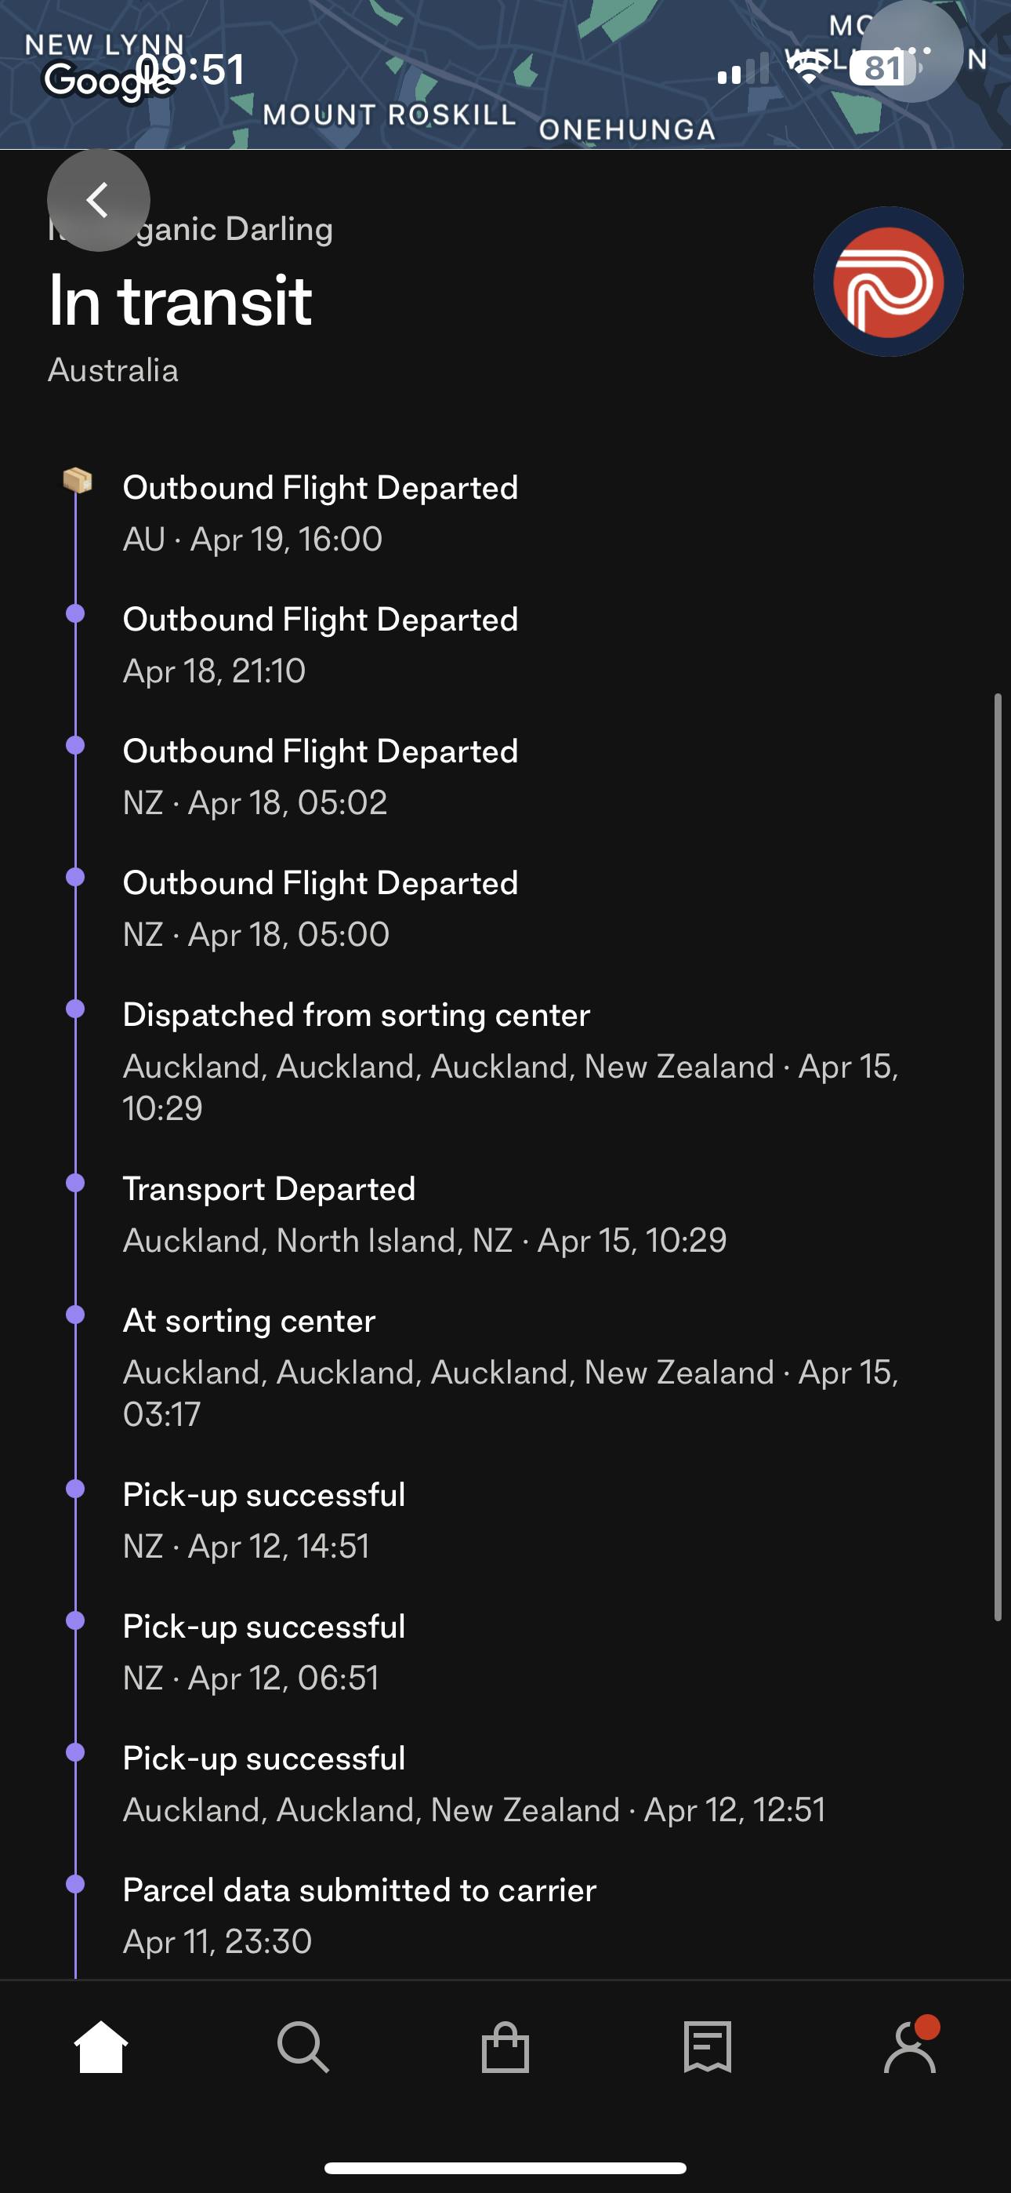Screen dimensions: 1011x2193
Task: Tap the parcel box icon on timeline
Action: [x=77, y=481]
